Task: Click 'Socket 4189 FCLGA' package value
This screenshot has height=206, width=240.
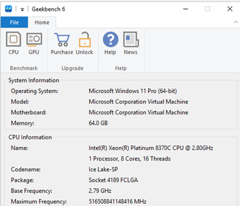Action: tap(113, 180)
